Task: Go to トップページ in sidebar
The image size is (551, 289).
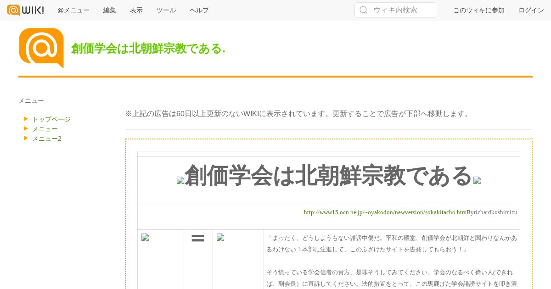Action: [51, 119]
